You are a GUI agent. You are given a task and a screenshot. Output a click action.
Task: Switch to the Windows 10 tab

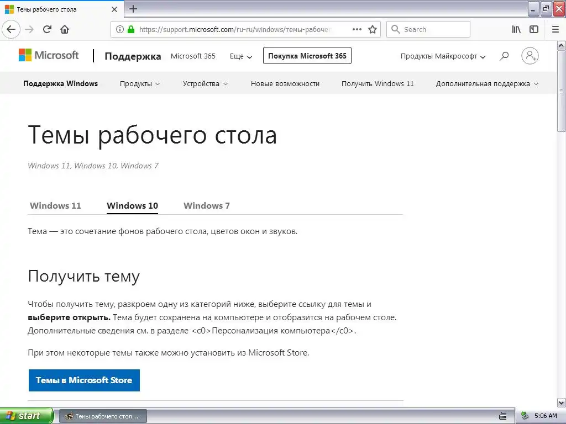133,205
